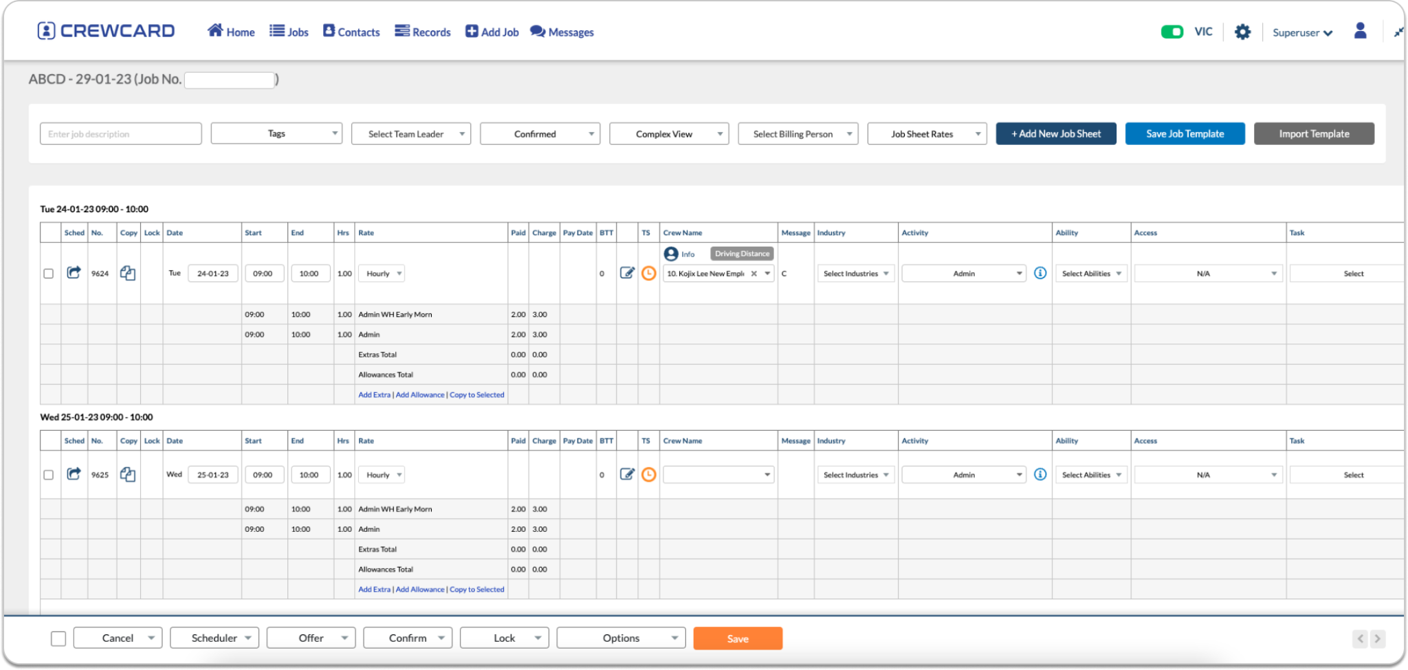Click the share icon for job sheet 9624

pyautogui.click(x=74, y=273)
